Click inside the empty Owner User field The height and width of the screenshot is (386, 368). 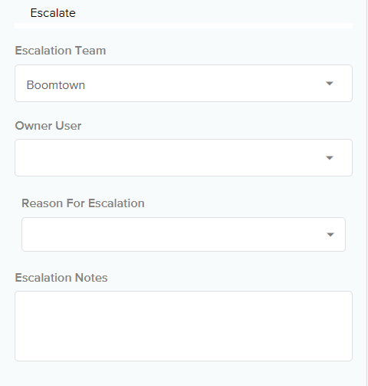(x=183, y=158)
